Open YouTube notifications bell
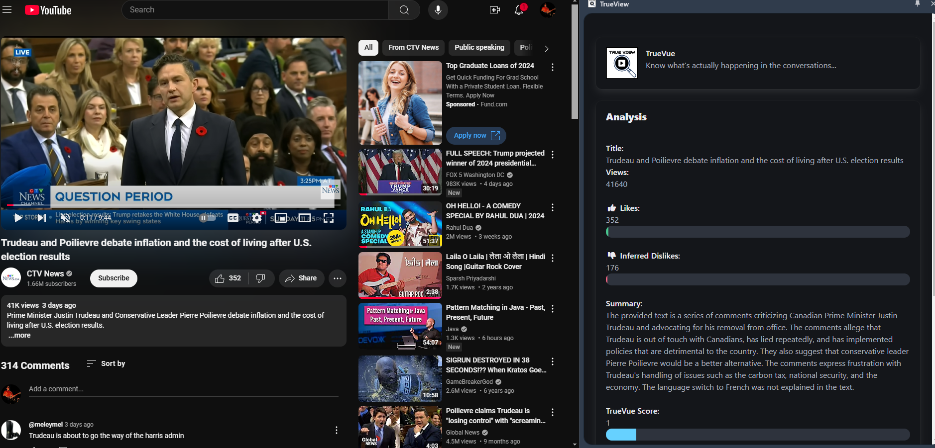Viewport: 935px width, 448px height. pyautogui.click(x=519, y=10)
